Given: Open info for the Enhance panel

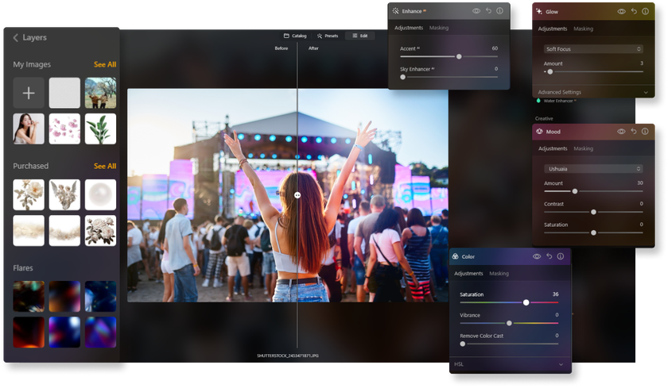Looking at the screenshot, I should pyautogui.click(x=499, y=11).
